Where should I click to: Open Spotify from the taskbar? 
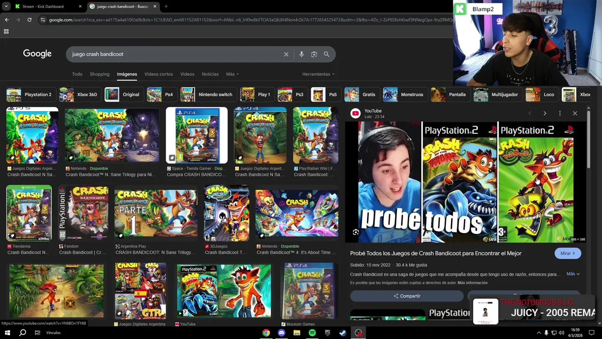[x=312, y=333]
